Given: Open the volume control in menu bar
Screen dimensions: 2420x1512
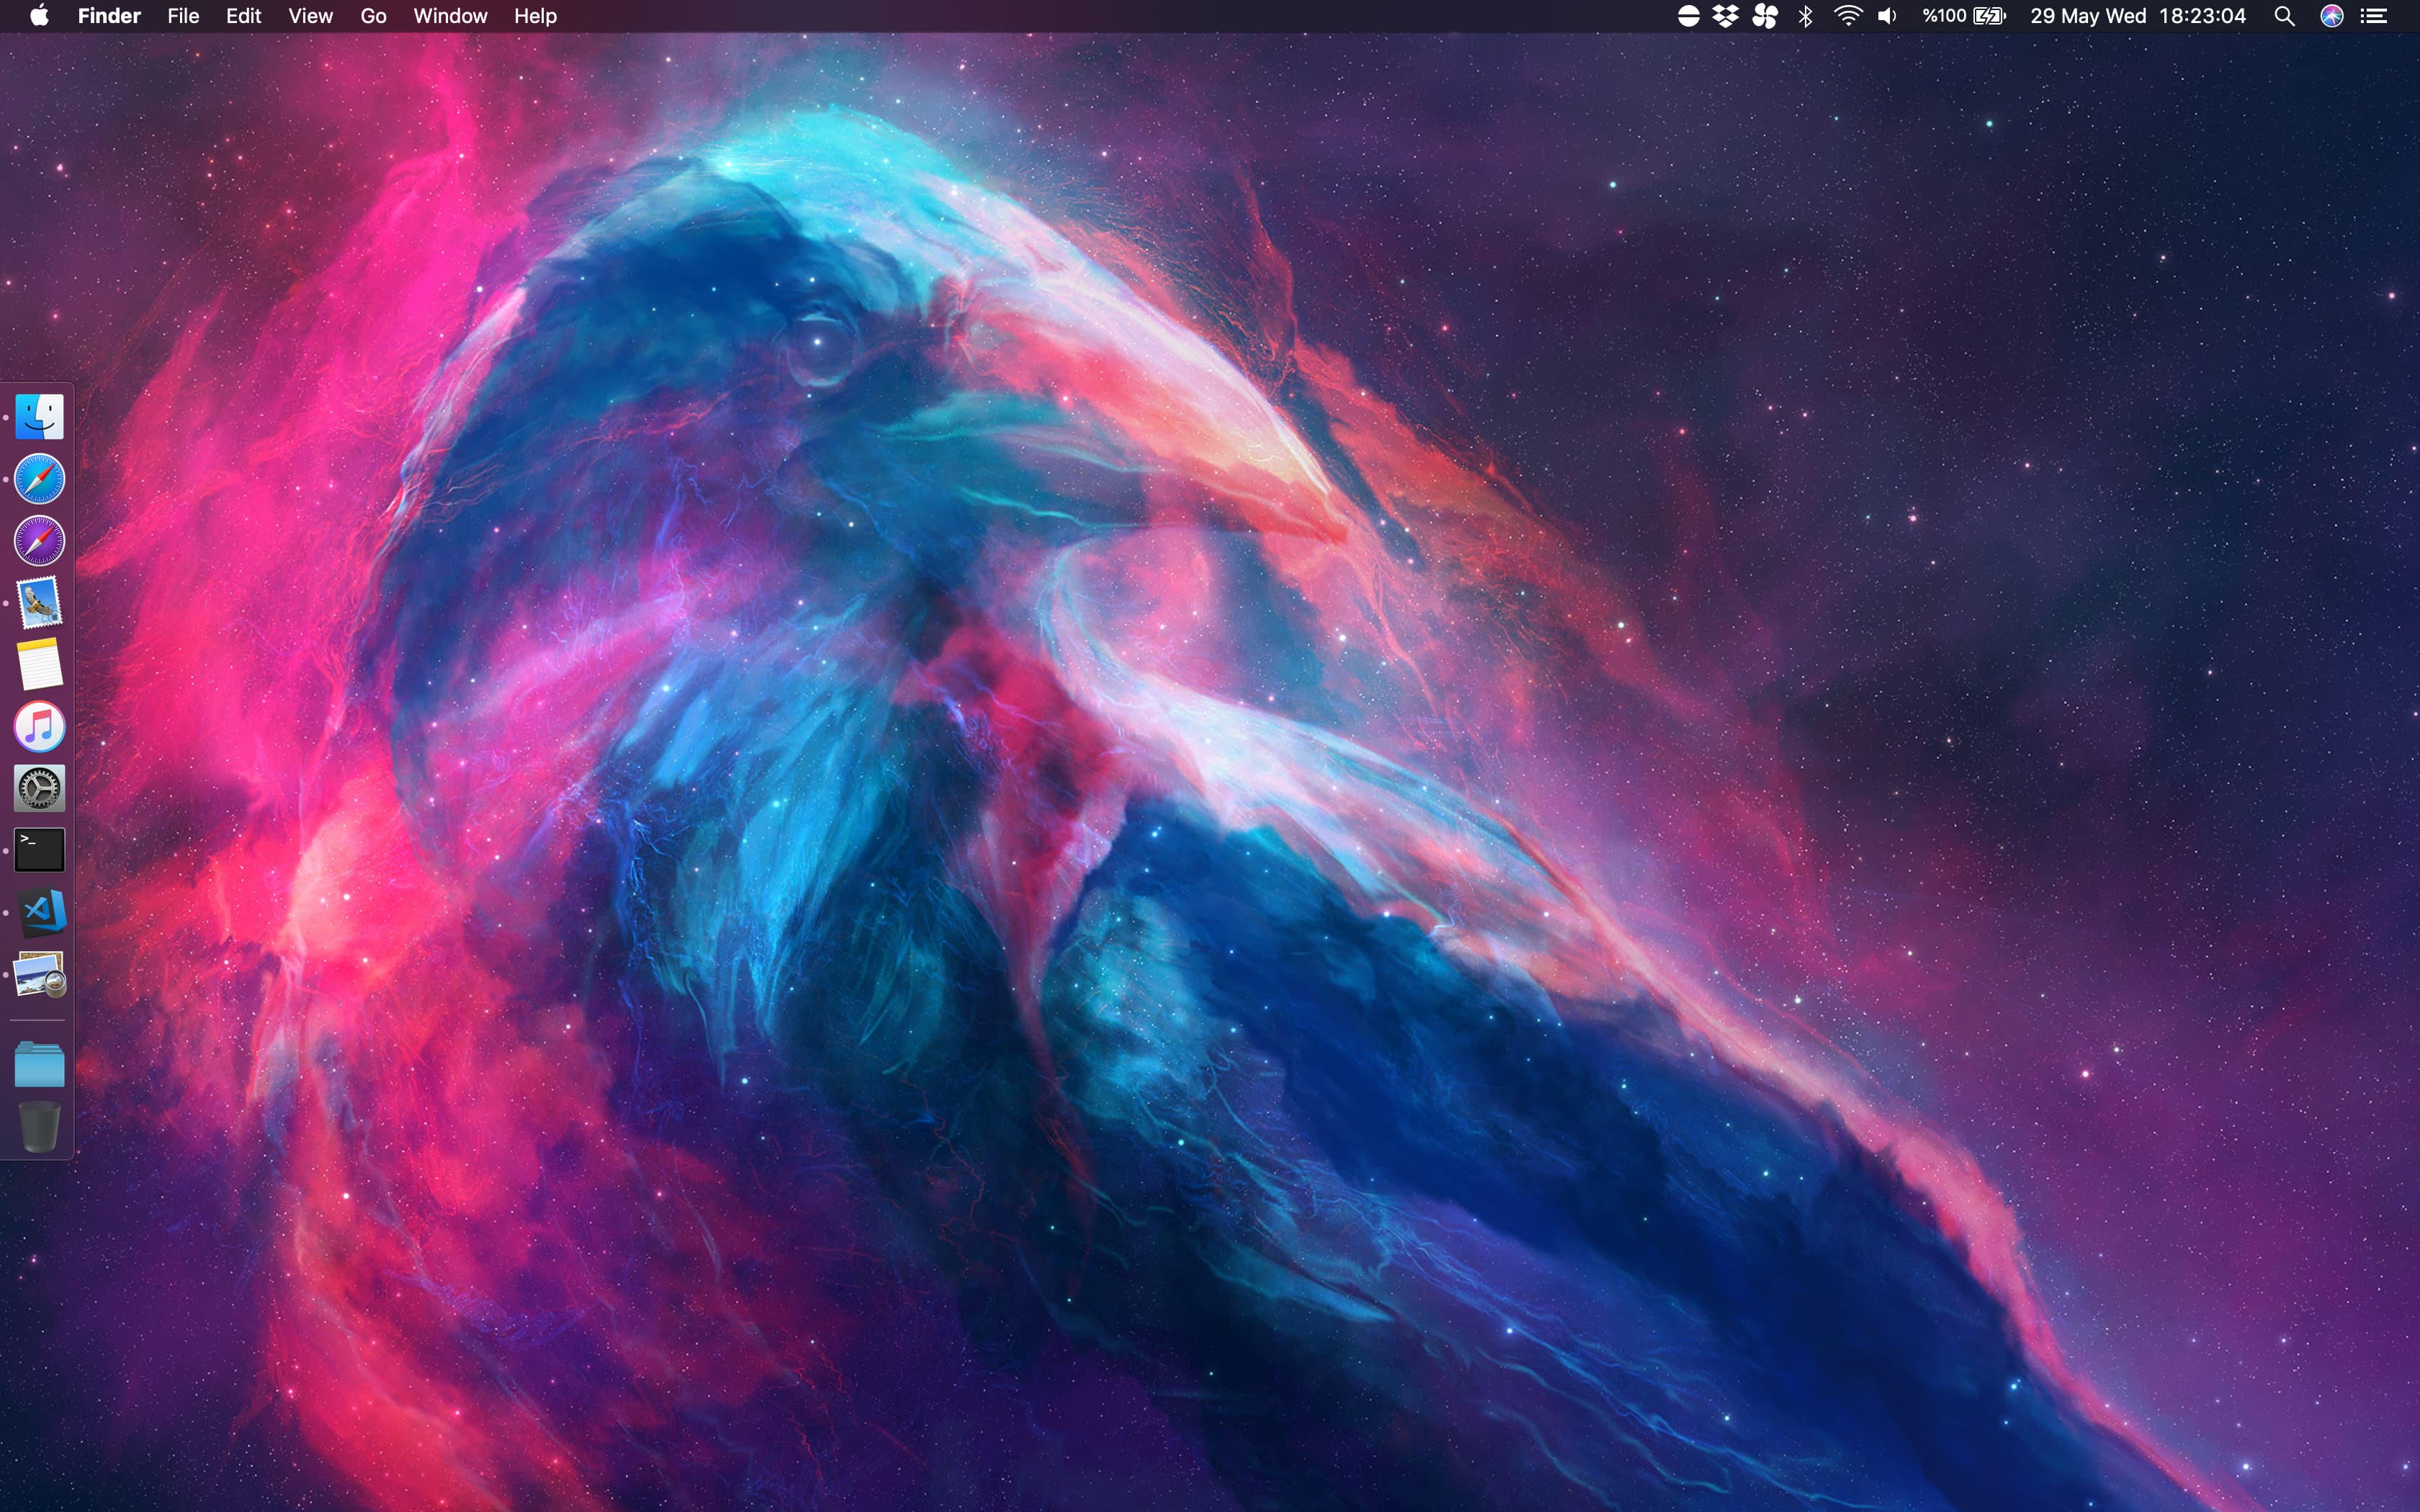Looking at the screenshot, I should (1887, 16).
